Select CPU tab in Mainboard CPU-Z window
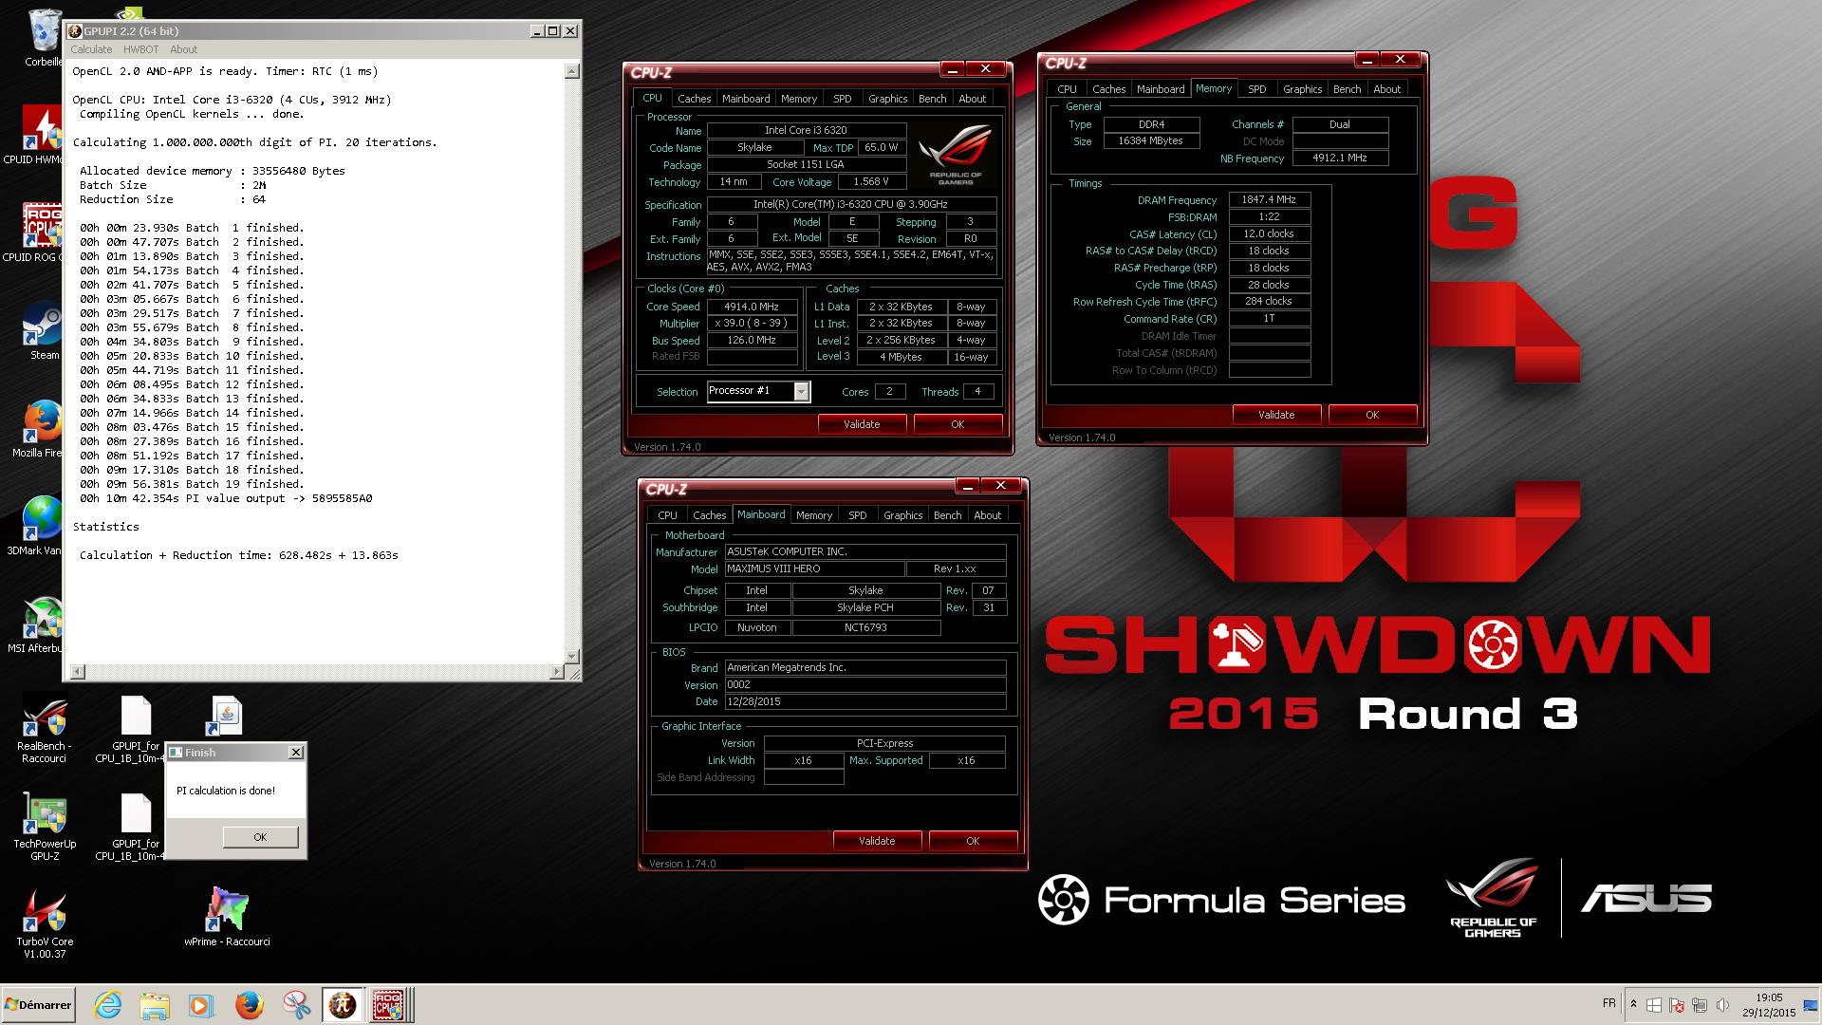This screenshot has width=1822, height=1025. (667, 515)
